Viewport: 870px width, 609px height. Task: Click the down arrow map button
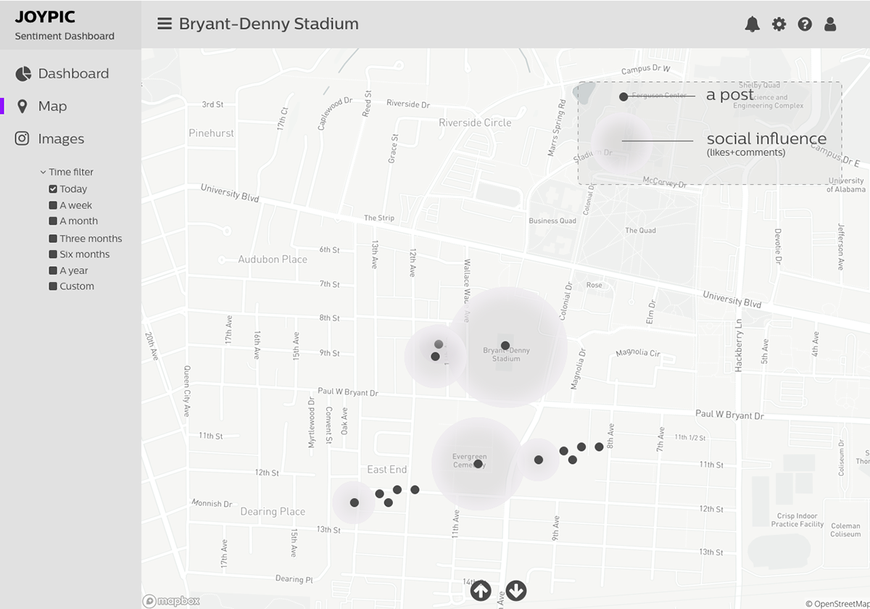tap(515, 591)
